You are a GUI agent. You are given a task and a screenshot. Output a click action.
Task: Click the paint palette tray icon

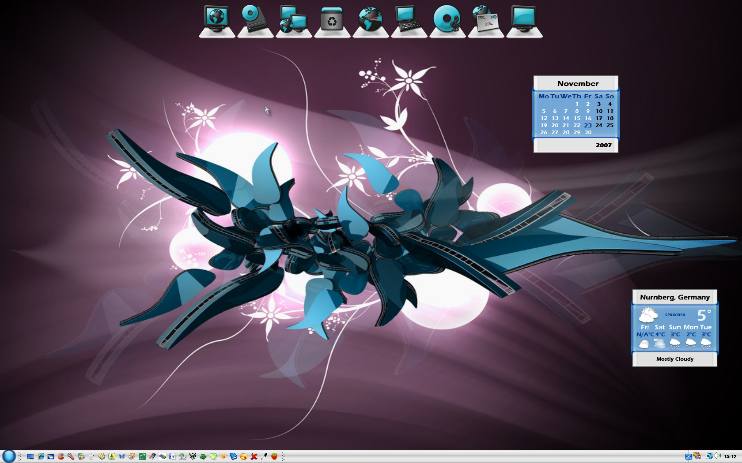[x=697, y=456]
